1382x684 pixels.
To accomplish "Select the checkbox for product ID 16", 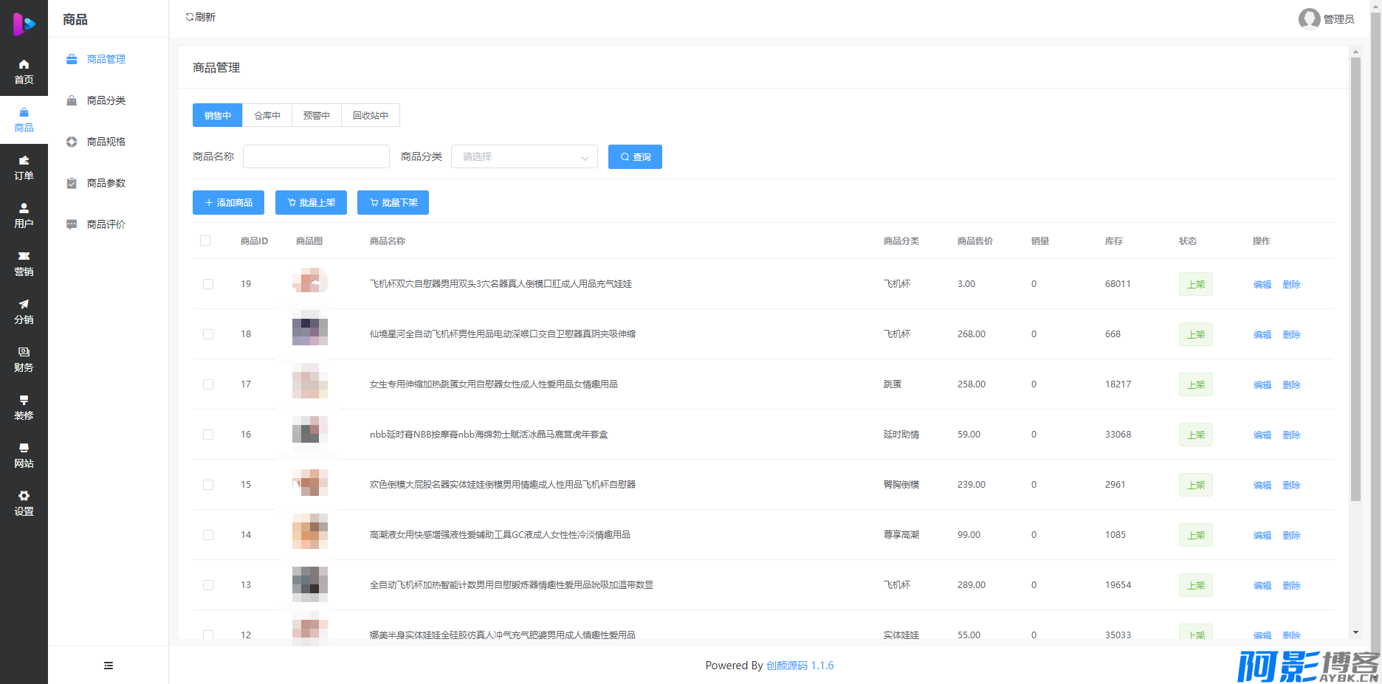I will point(208,435).
